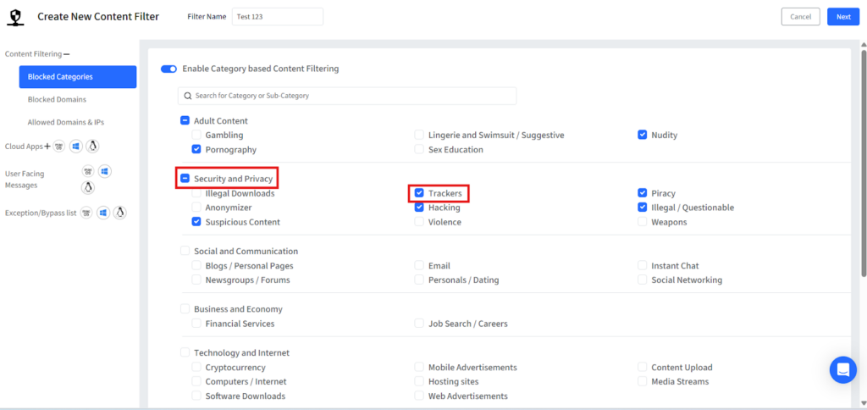The width and height of the screenshot is (867, 410).
Task: Check the Software Downloads checkbox
Action: [x=196, y=396]
